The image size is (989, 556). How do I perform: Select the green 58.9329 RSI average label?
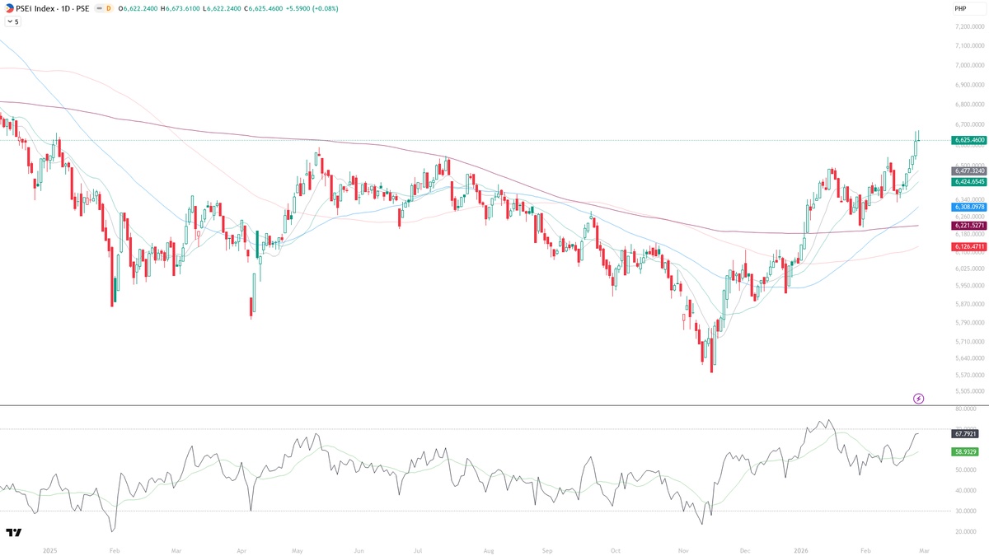point(963,451)
